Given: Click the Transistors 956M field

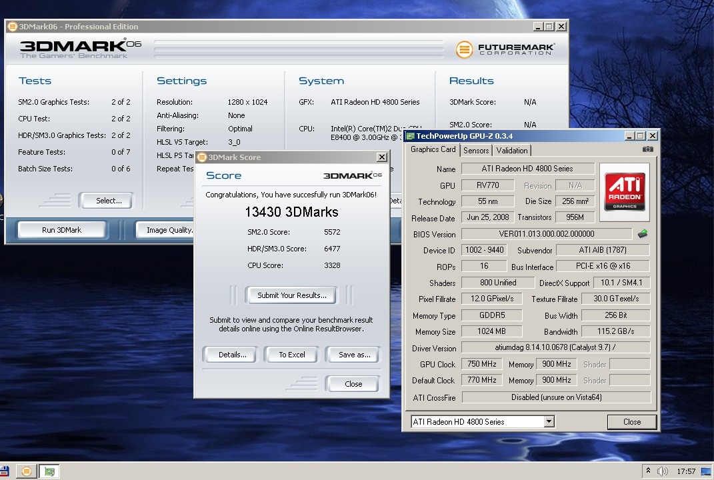Looking at the screenshot, I should pos(575,217).
